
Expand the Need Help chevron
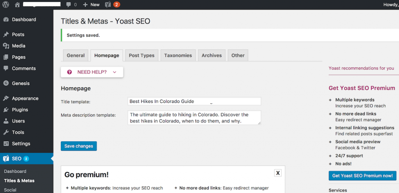pos(115,72)
